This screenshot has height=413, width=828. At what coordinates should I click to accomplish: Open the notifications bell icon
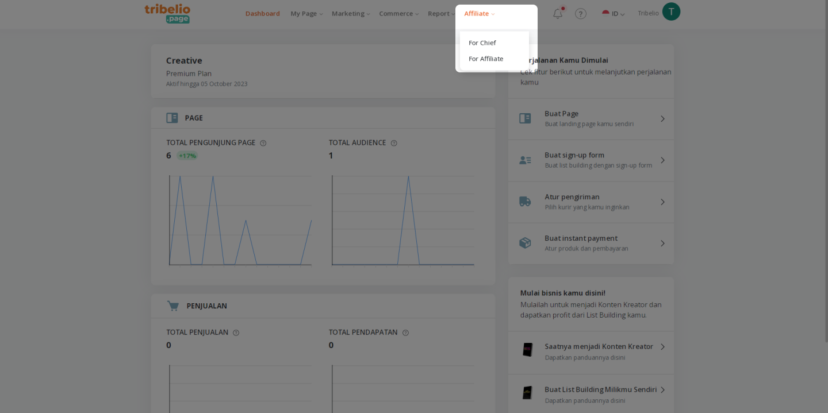558,13
